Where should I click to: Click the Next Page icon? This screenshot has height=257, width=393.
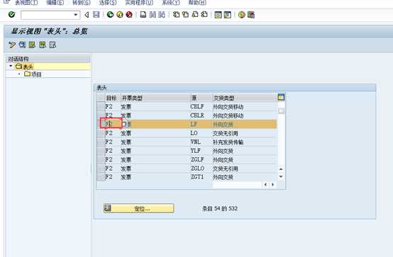tap(195, 15)
